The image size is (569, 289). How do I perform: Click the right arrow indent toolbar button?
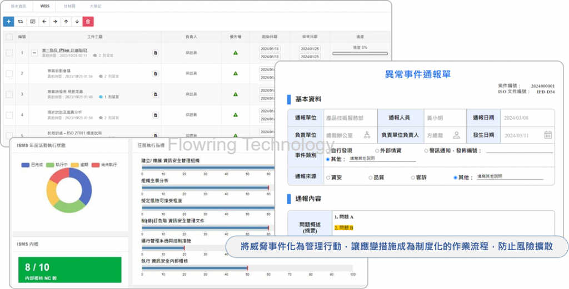pyautogui.click(x=55, y=22)
